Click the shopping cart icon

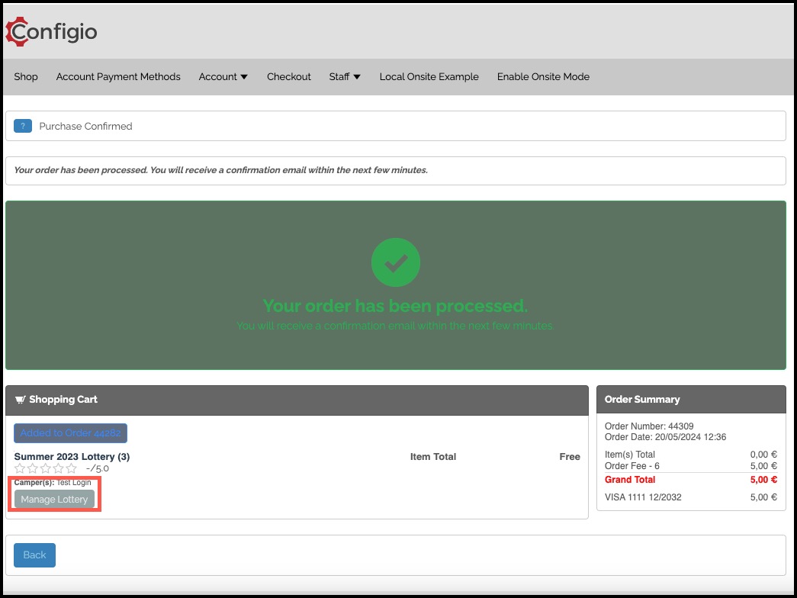tap(20, 400)
